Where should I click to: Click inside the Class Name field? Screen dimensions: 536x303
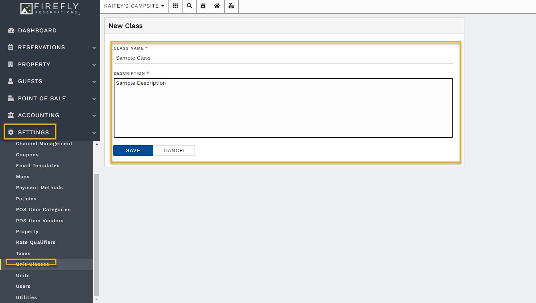tap(283, 58)
